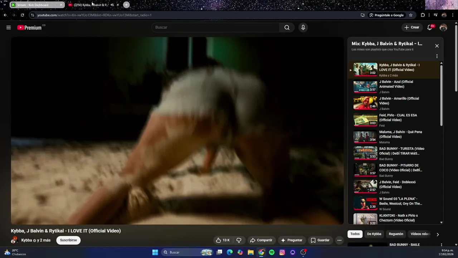
Task: Open Chrome profile avatar in toolbar
Action: tap(444, 15)
